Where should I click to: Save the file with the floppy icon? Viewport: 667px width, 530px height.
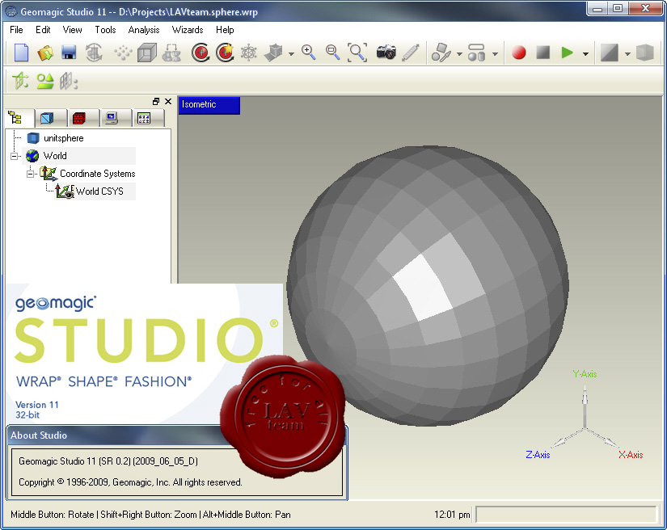coord(69,53)
